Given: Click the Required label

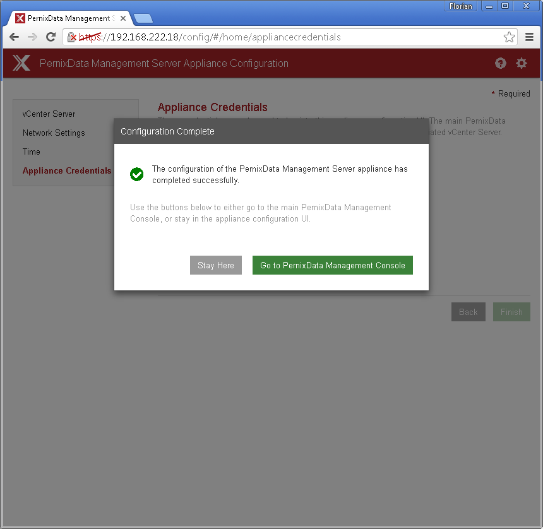Looking at the screenshot, I should (x=514, y=94).
